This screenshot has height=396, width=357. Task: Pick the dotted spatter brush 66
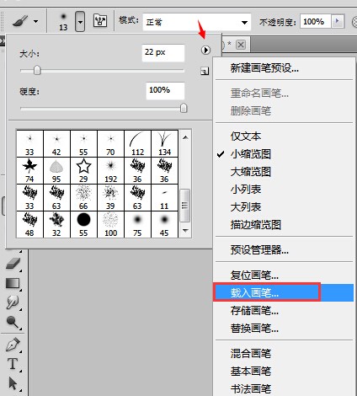(83, 197)
